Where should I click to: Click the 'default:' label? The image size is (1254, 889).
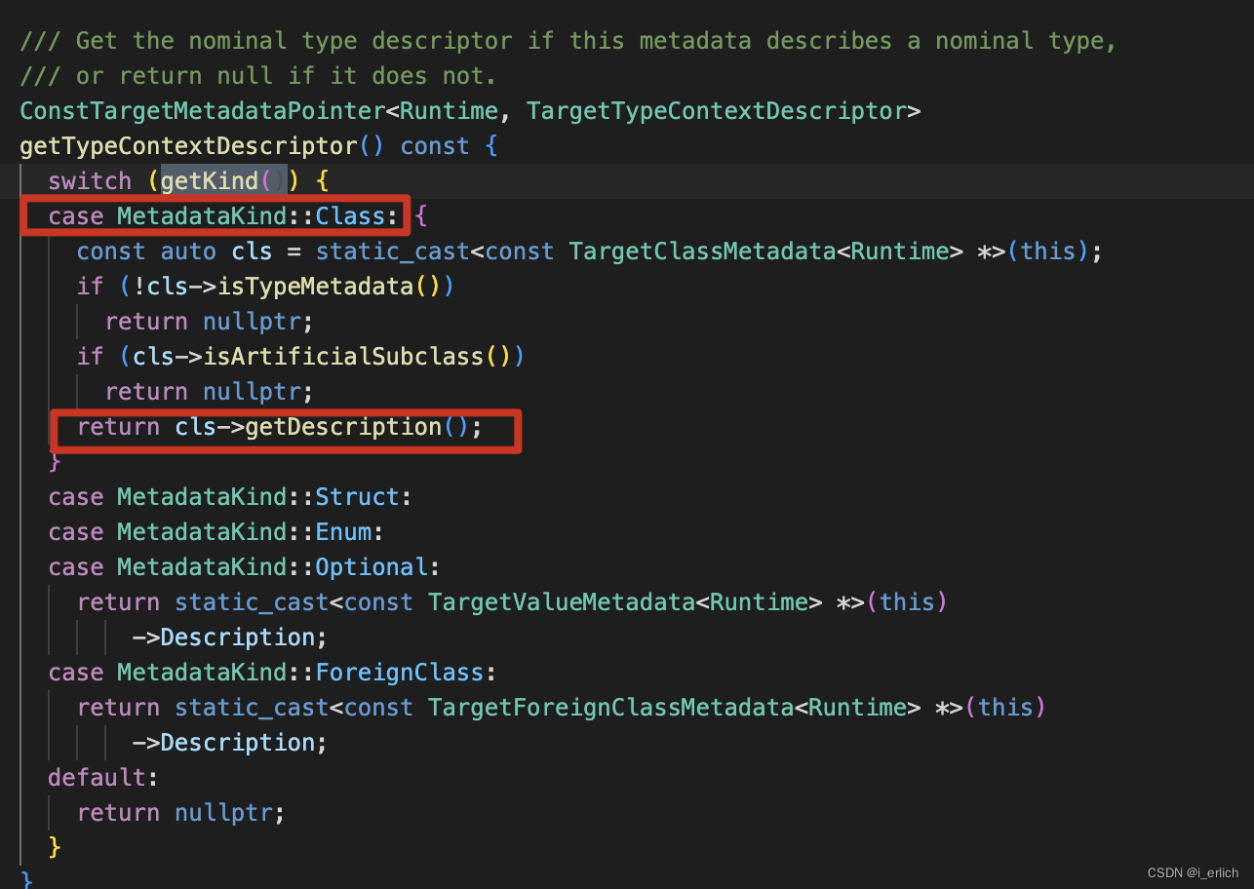tap(103, 778)
